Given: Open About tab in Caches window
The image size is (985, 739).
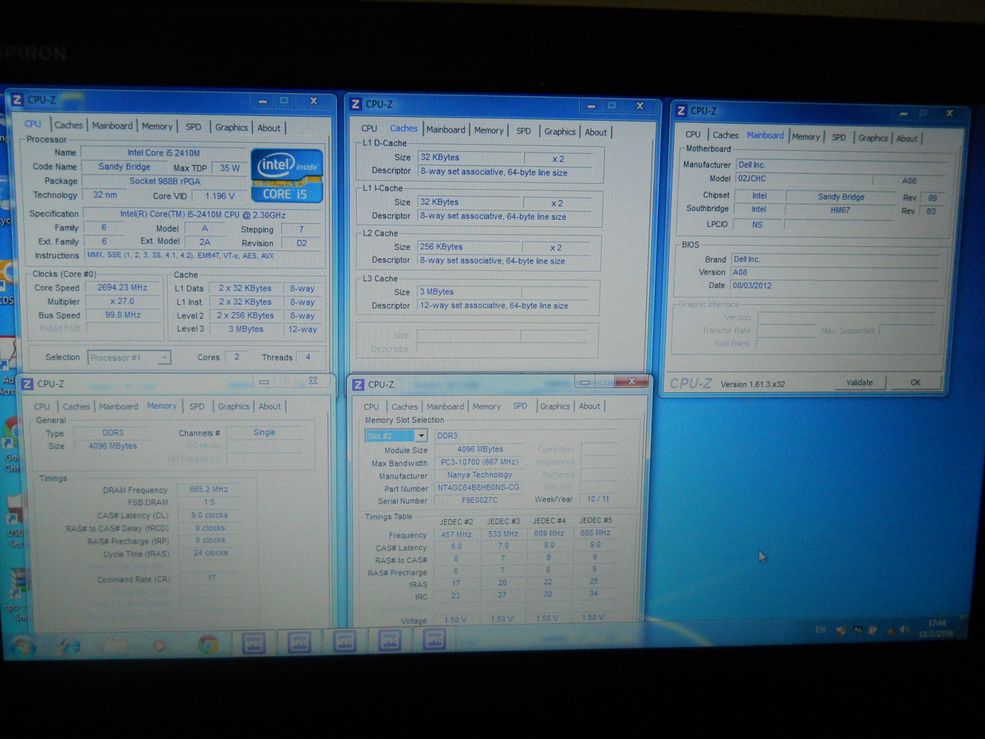Looking at the screenshot, I should [x=595, y=132].
